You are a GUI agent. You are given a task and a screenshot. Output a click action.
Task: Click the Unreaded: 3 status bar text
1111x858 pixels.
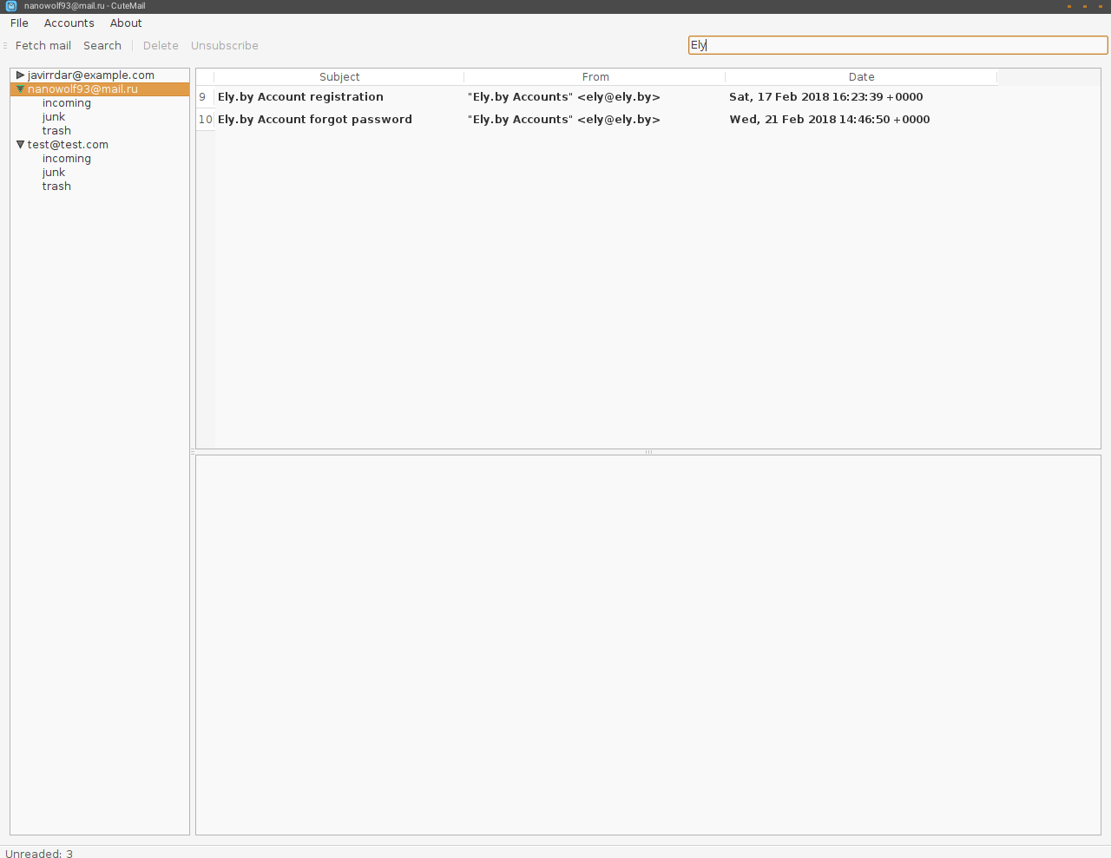click(x=39, y=854)
